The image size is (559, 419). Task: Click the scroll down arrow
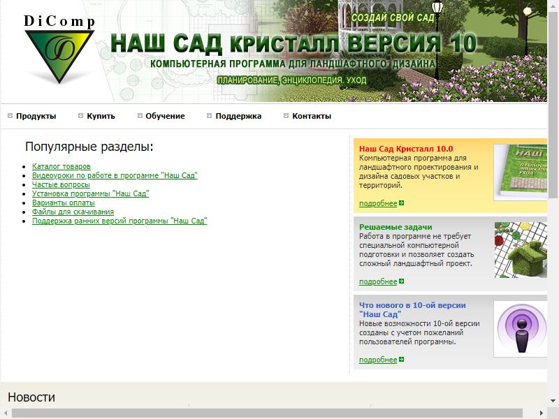coord(553,400)
